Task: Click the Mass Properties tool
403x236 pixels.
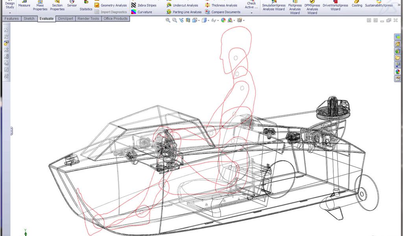Action: [40, 6]
